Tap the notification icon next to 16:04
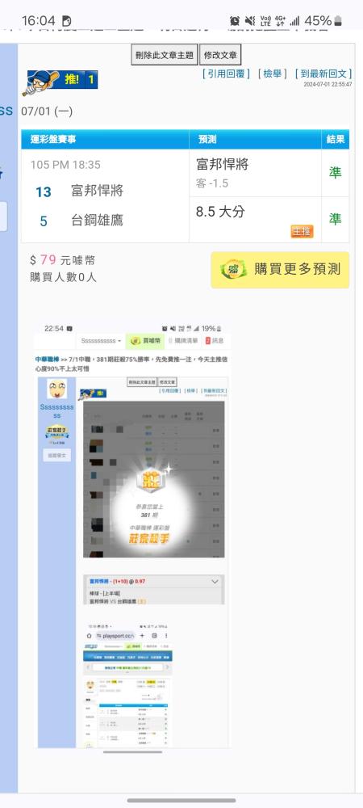Image resolution: width=363 pixels, height=808 pixels. pyautogui.click(x=66, y=21)
